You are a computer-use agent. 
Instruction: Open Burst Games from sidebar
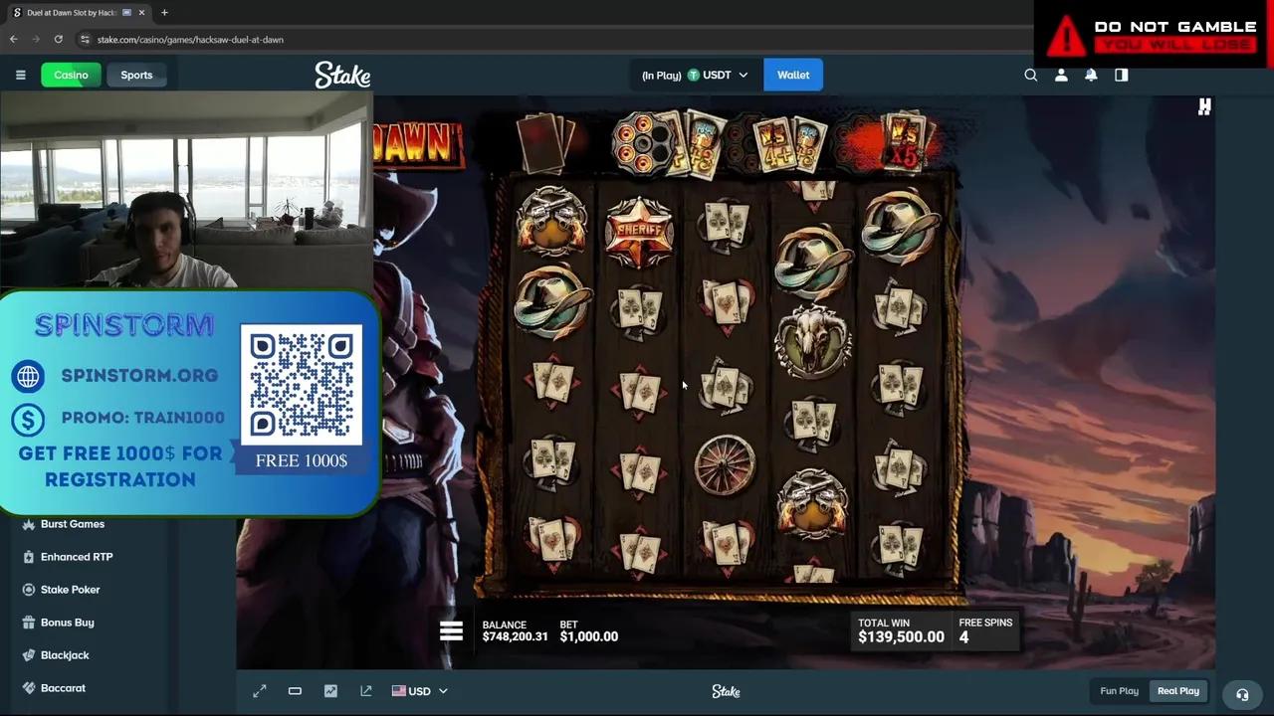click(73, 524)
